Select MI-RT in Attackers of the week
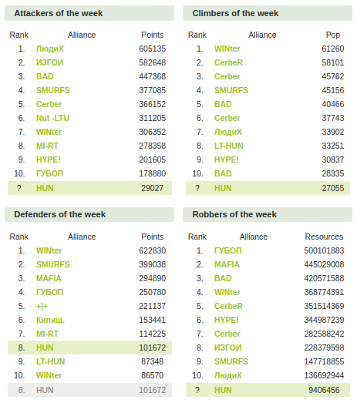The width and height of the screenshot is (357, 403). (47, 146)
